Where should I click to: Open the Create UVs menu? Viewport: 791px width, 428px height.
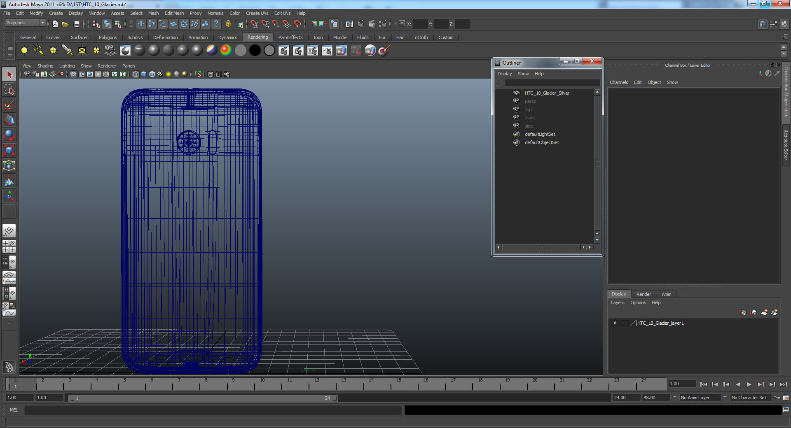tap(257, 13)
